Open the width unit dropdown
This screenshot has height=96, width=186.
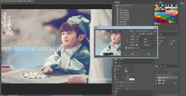coord(150,39)
